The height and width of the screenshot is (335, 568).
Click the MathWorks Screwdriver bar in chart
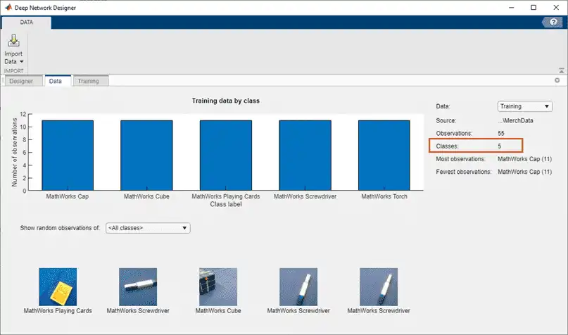tap(305, 156)
